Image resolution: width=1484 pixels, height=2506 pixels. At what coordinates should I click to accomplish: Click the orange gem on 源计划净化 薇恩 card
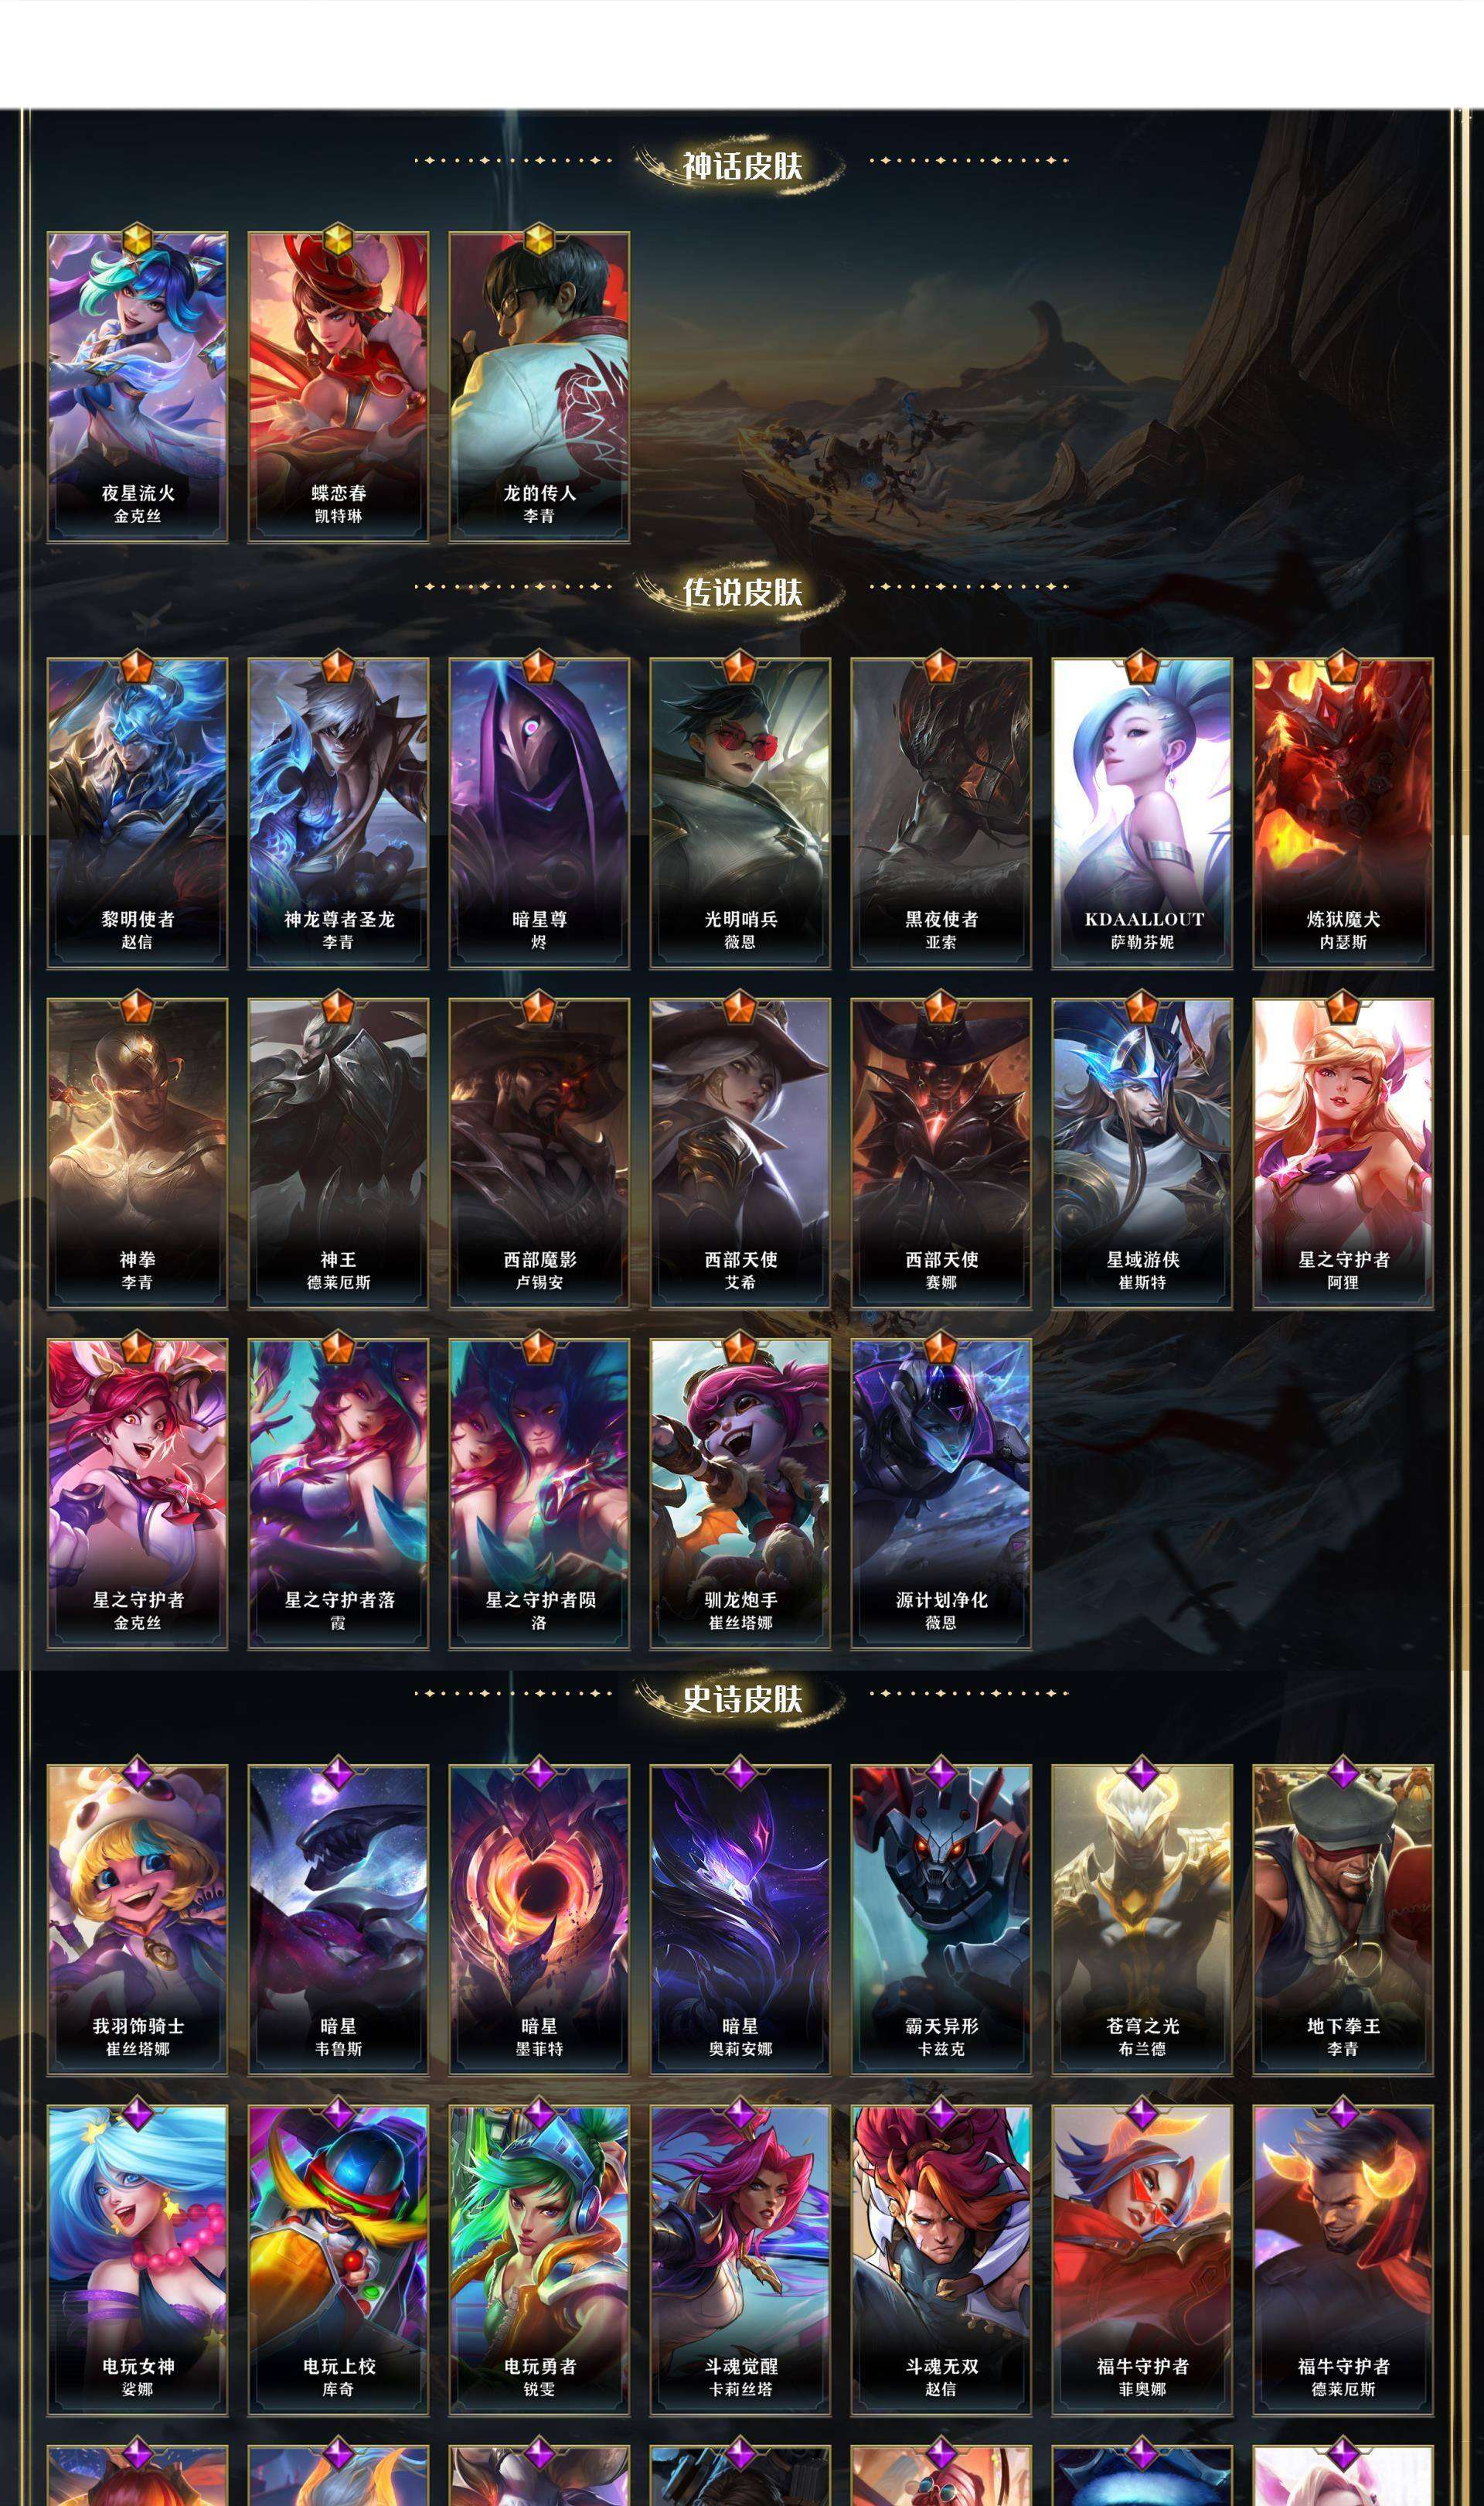click(940, 1347)
